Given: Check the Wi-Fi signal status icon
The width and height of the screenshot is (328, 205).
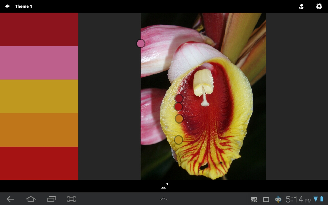Looking at the screenshot, I should coord(316,199).
